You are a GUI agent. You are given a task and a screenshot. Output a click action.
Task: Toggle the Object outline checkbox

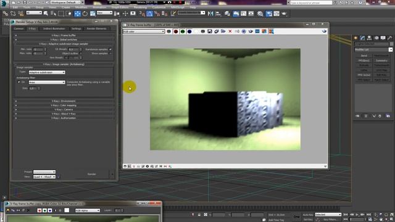81,54
